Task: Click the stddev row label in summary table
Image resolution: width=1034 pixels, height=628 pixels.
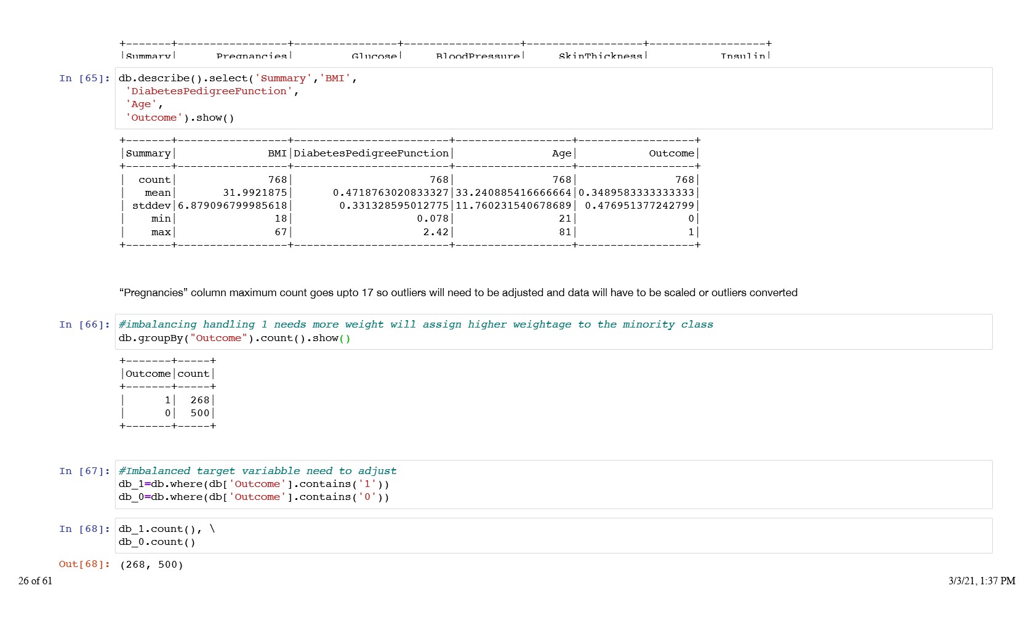Action: click(151, 206)
